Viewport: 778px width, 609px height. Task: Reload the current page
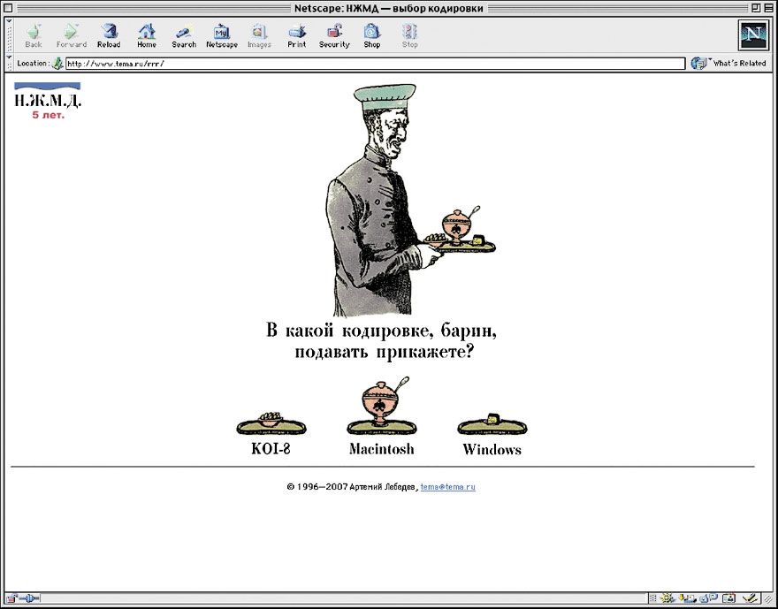109,35
